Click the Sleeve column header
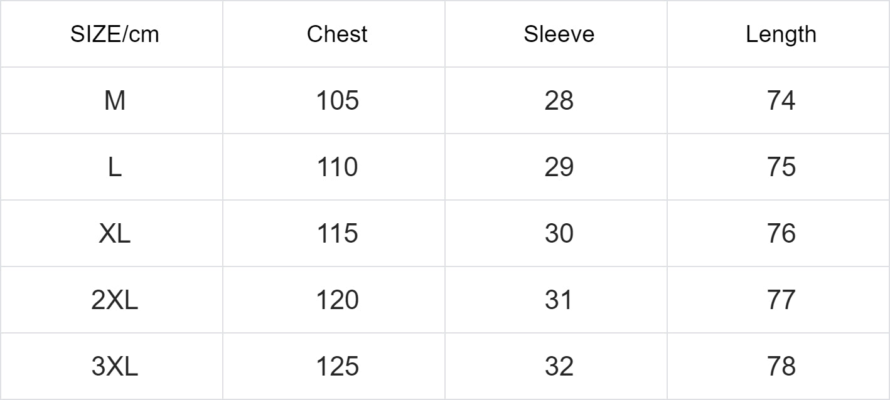Screen dimensions: 890x400 tap(559, 34)
